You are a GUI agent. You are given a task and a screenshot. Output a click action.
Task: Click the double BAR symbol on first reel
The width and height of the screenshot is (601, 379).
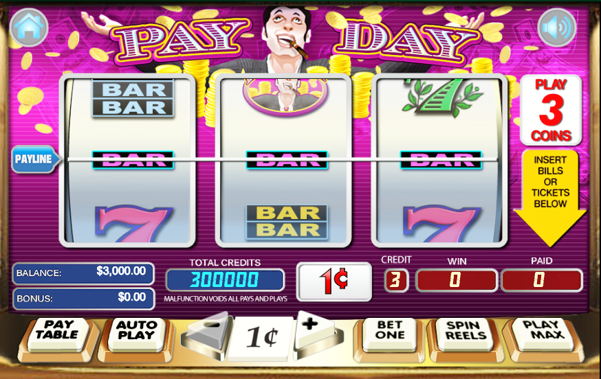click(x=133, y=98)
